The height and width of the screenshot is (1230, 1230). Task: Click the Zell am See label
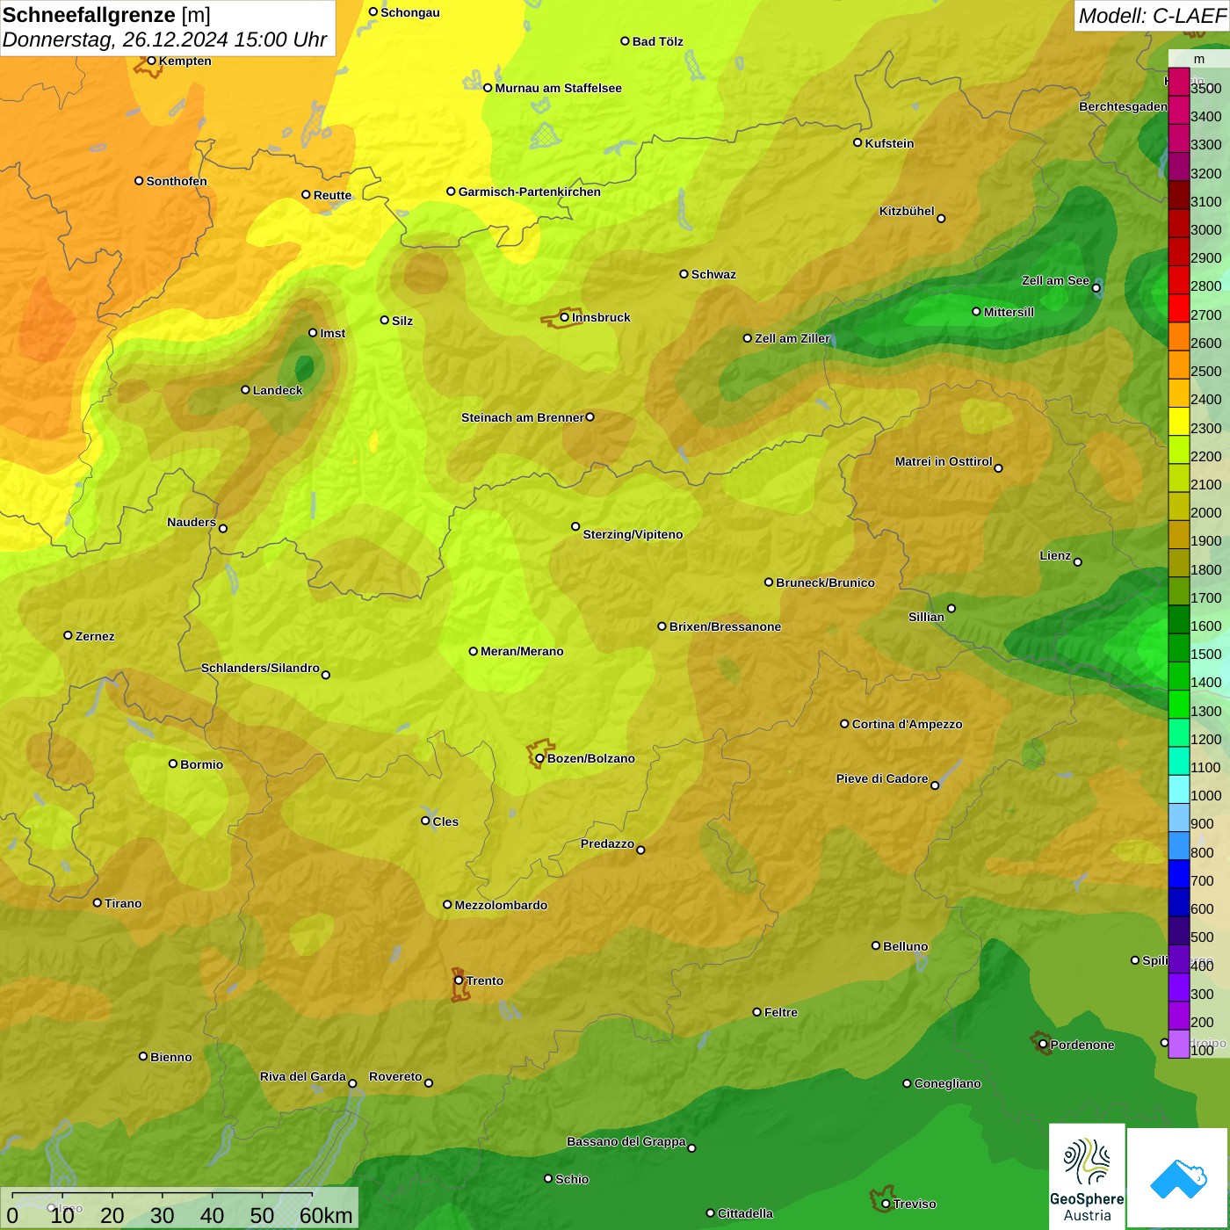tap(1055, 280)
